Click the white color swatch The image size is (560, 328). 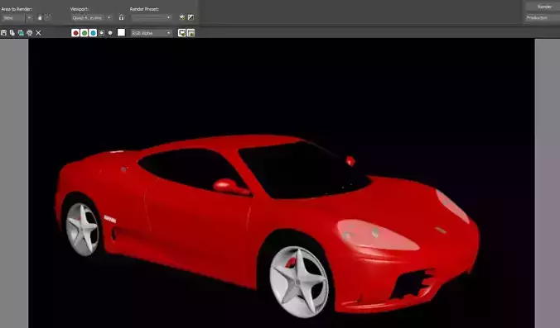coord(122,32)
